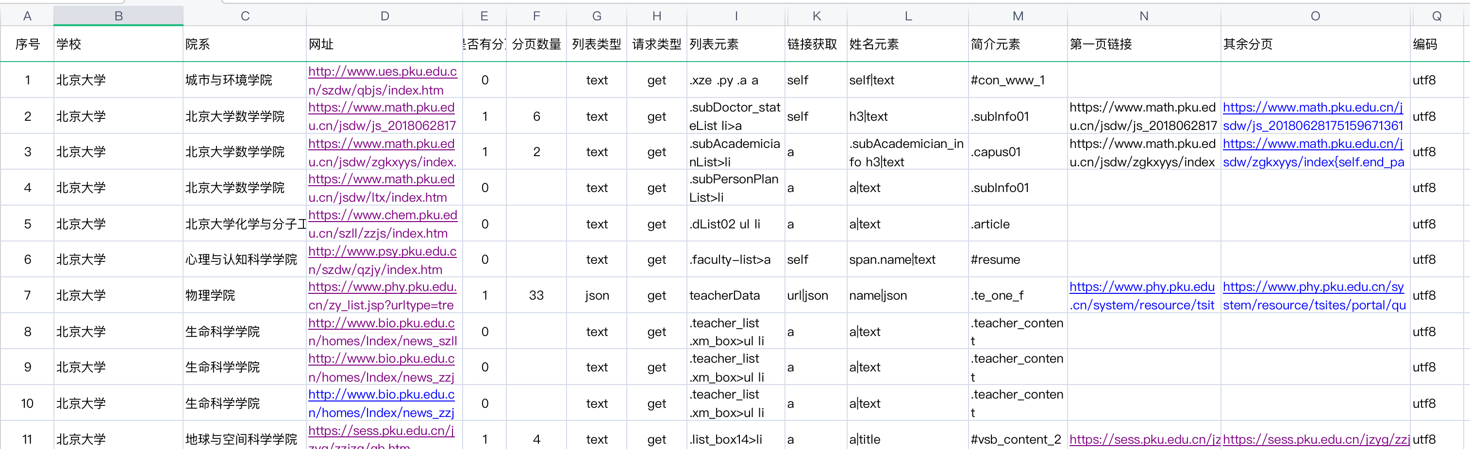
Task: Open bio.pku.edu.cn news_szll link in row 8
Action: [x=383, y=332]
